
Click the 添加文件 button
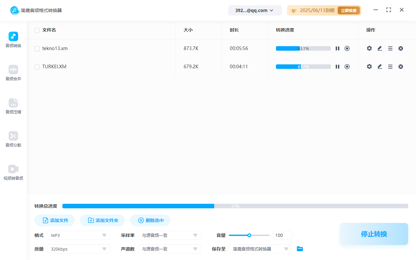point(55,220)
